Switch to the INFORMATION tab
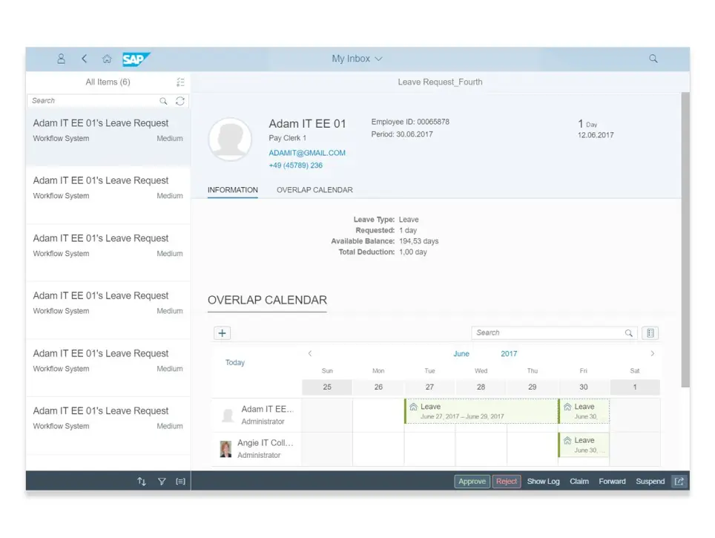The image size is (715, 538). click(x=233, y=190)
